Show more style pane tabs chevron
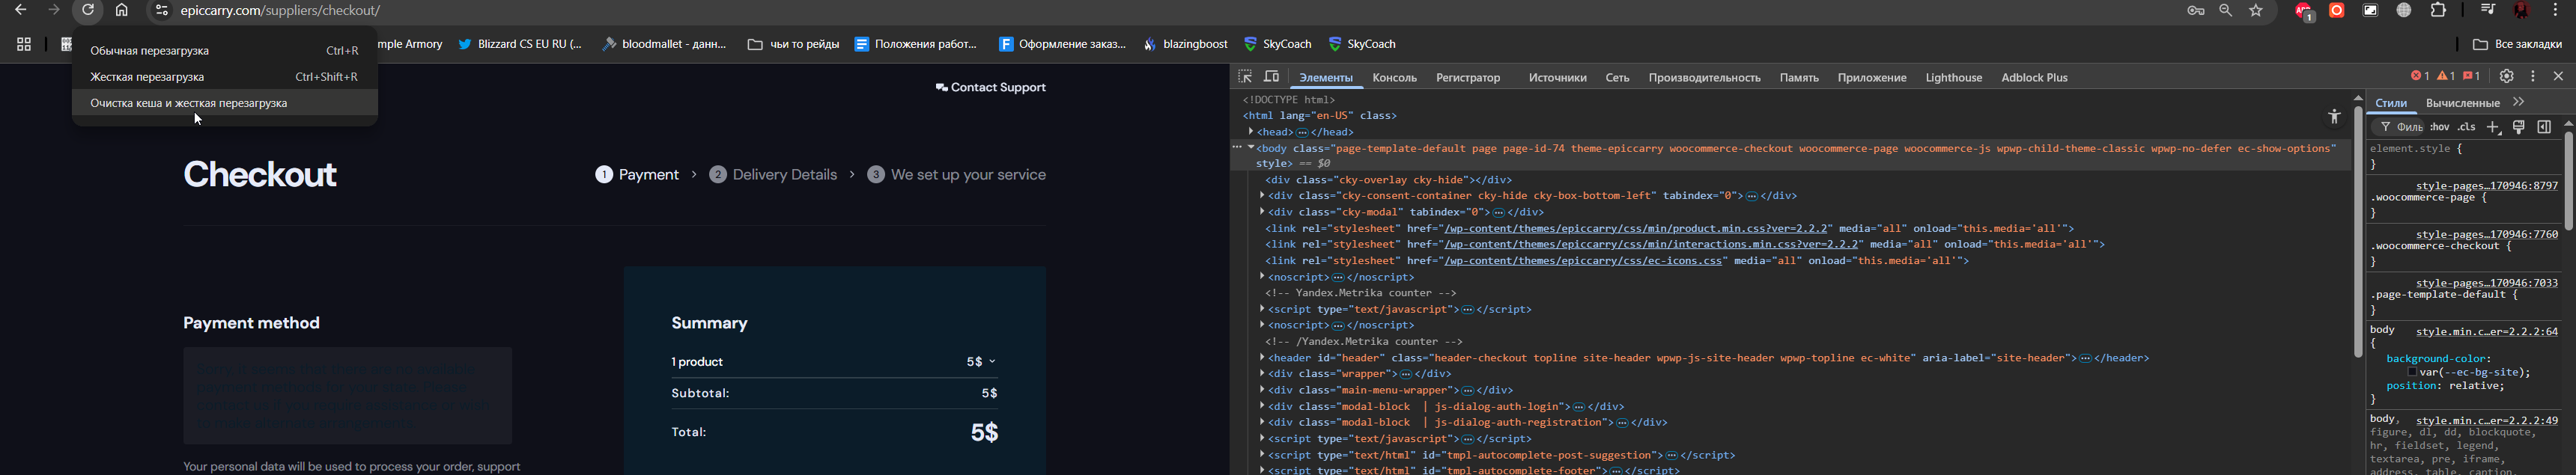Screen dimensions: 2576x475 [2519, 102]
